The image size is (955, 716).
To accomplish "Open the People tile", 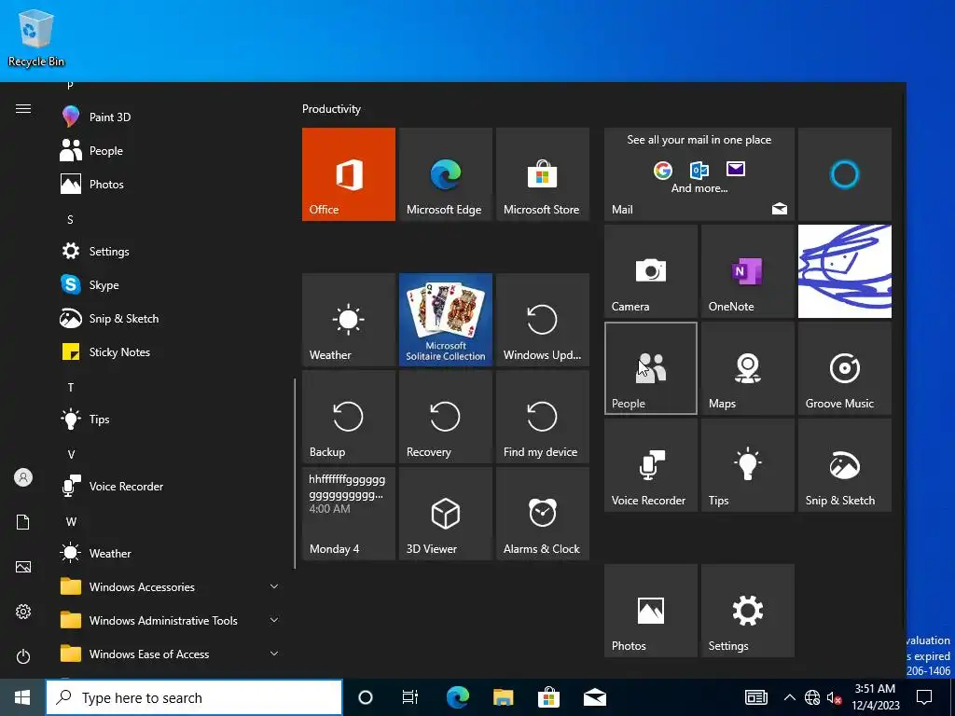I will pos(650,368).
